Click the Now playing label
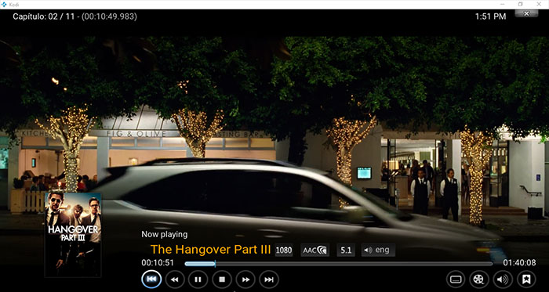This screenshot has height=292, width=549. (x=164, y=234)
